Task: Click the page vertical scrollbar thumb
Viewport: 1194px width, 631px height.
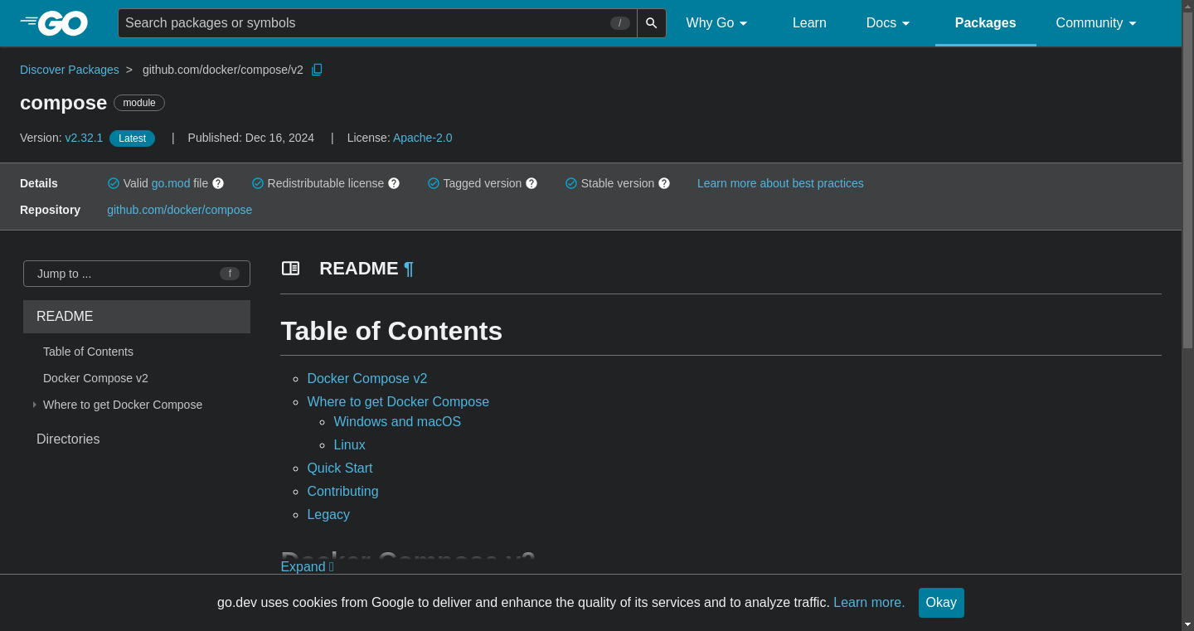Action: [x=1187, y=179]
